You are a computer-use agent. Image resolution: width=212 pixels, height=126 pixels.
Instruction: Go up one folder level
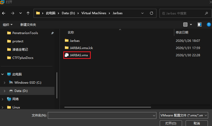28,13
